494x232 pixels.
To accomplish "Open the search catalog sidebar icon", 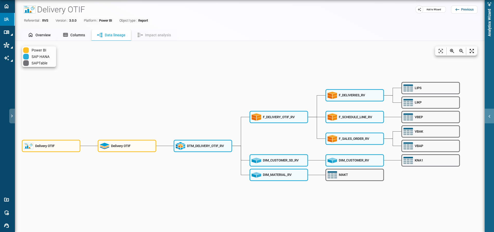I will click(7, 19).
